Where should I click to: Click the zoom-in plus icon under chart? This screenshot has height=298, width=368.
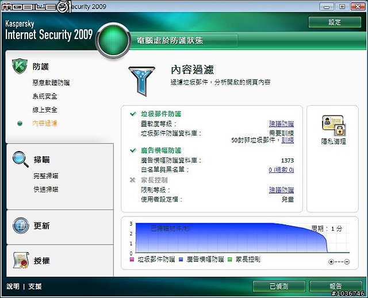(331, 262)
